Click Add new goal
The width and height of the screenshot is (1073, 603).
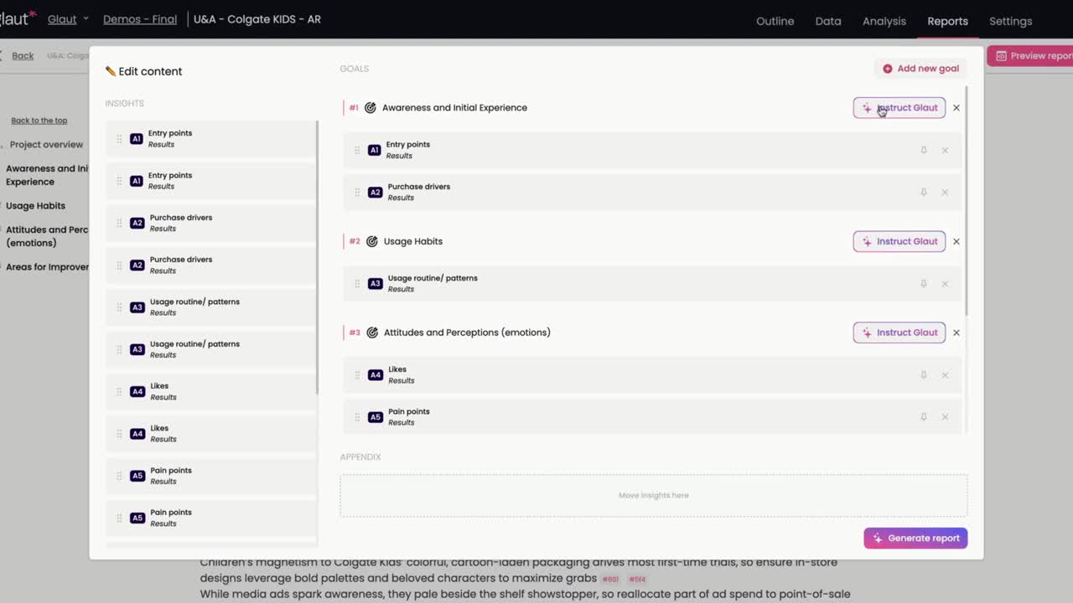tap(920, 69)
